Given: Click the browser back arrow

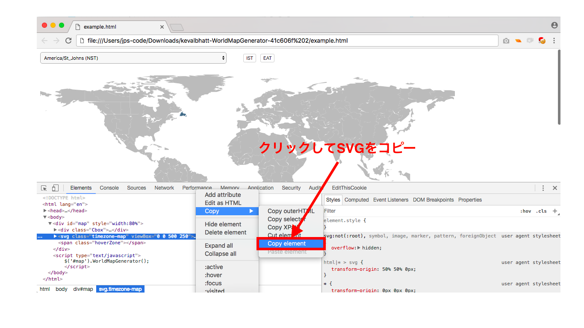Looking at the screenshot, I should tap(44, 41).
